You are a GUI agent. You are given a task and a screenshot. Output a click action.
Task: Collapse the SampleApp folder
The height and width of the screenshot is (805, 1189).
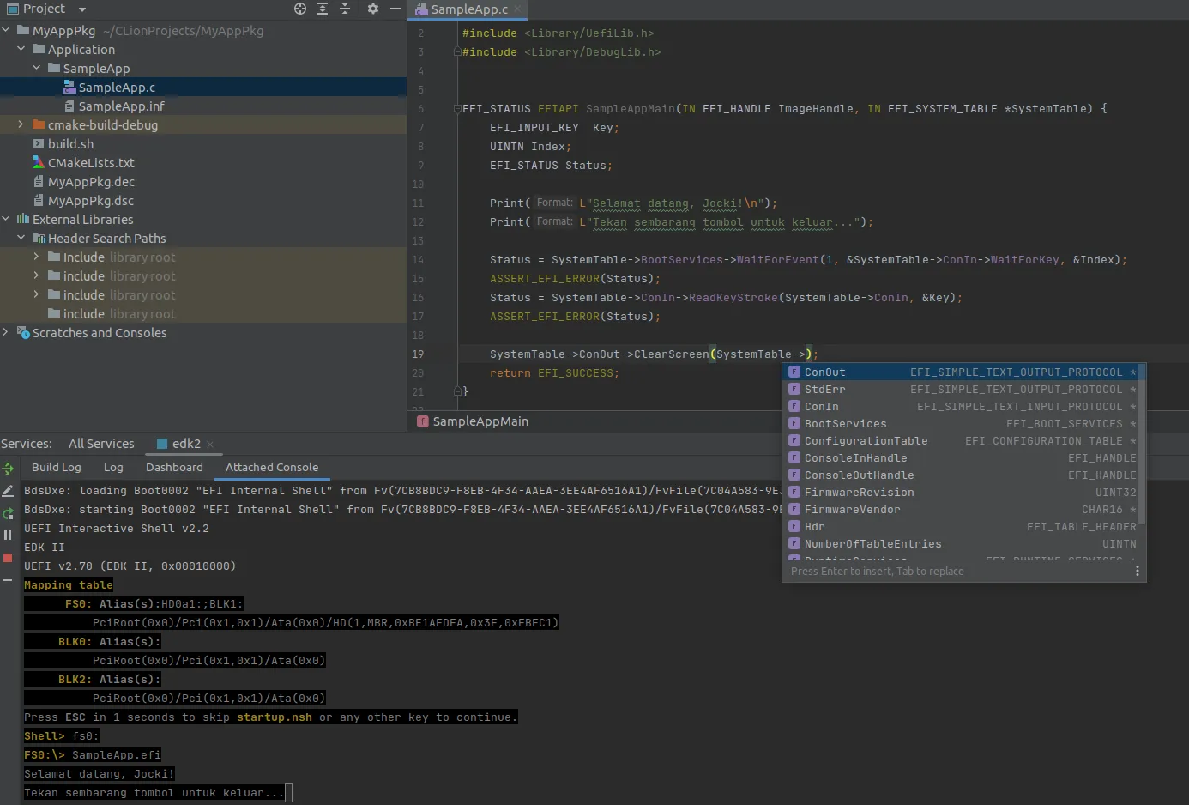37,68
